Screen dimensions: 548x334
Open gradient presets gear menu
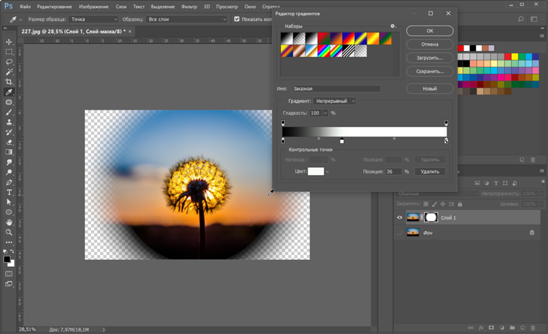point(393,26)
